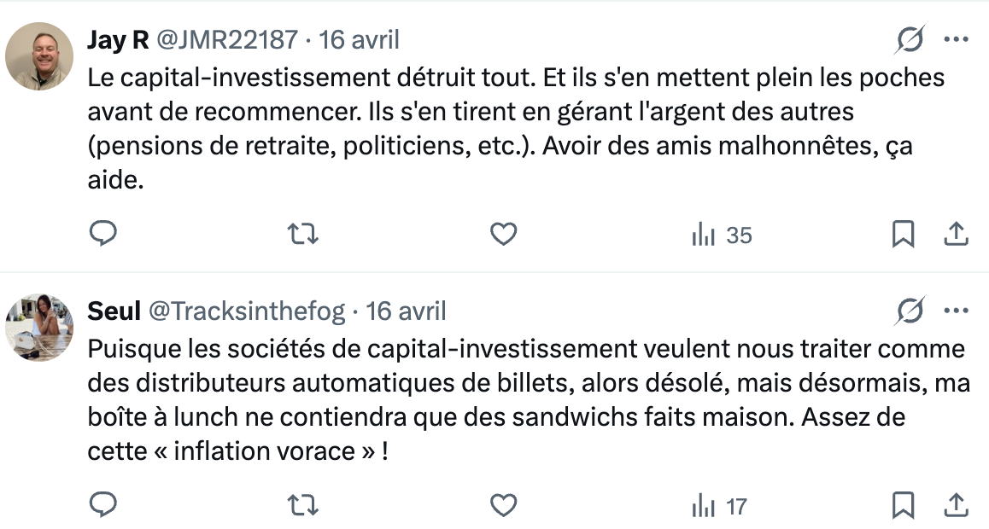This screenshot has width=989, height=529.
Task: View analytics showing 17 views
Action: [x=718, y=506]
